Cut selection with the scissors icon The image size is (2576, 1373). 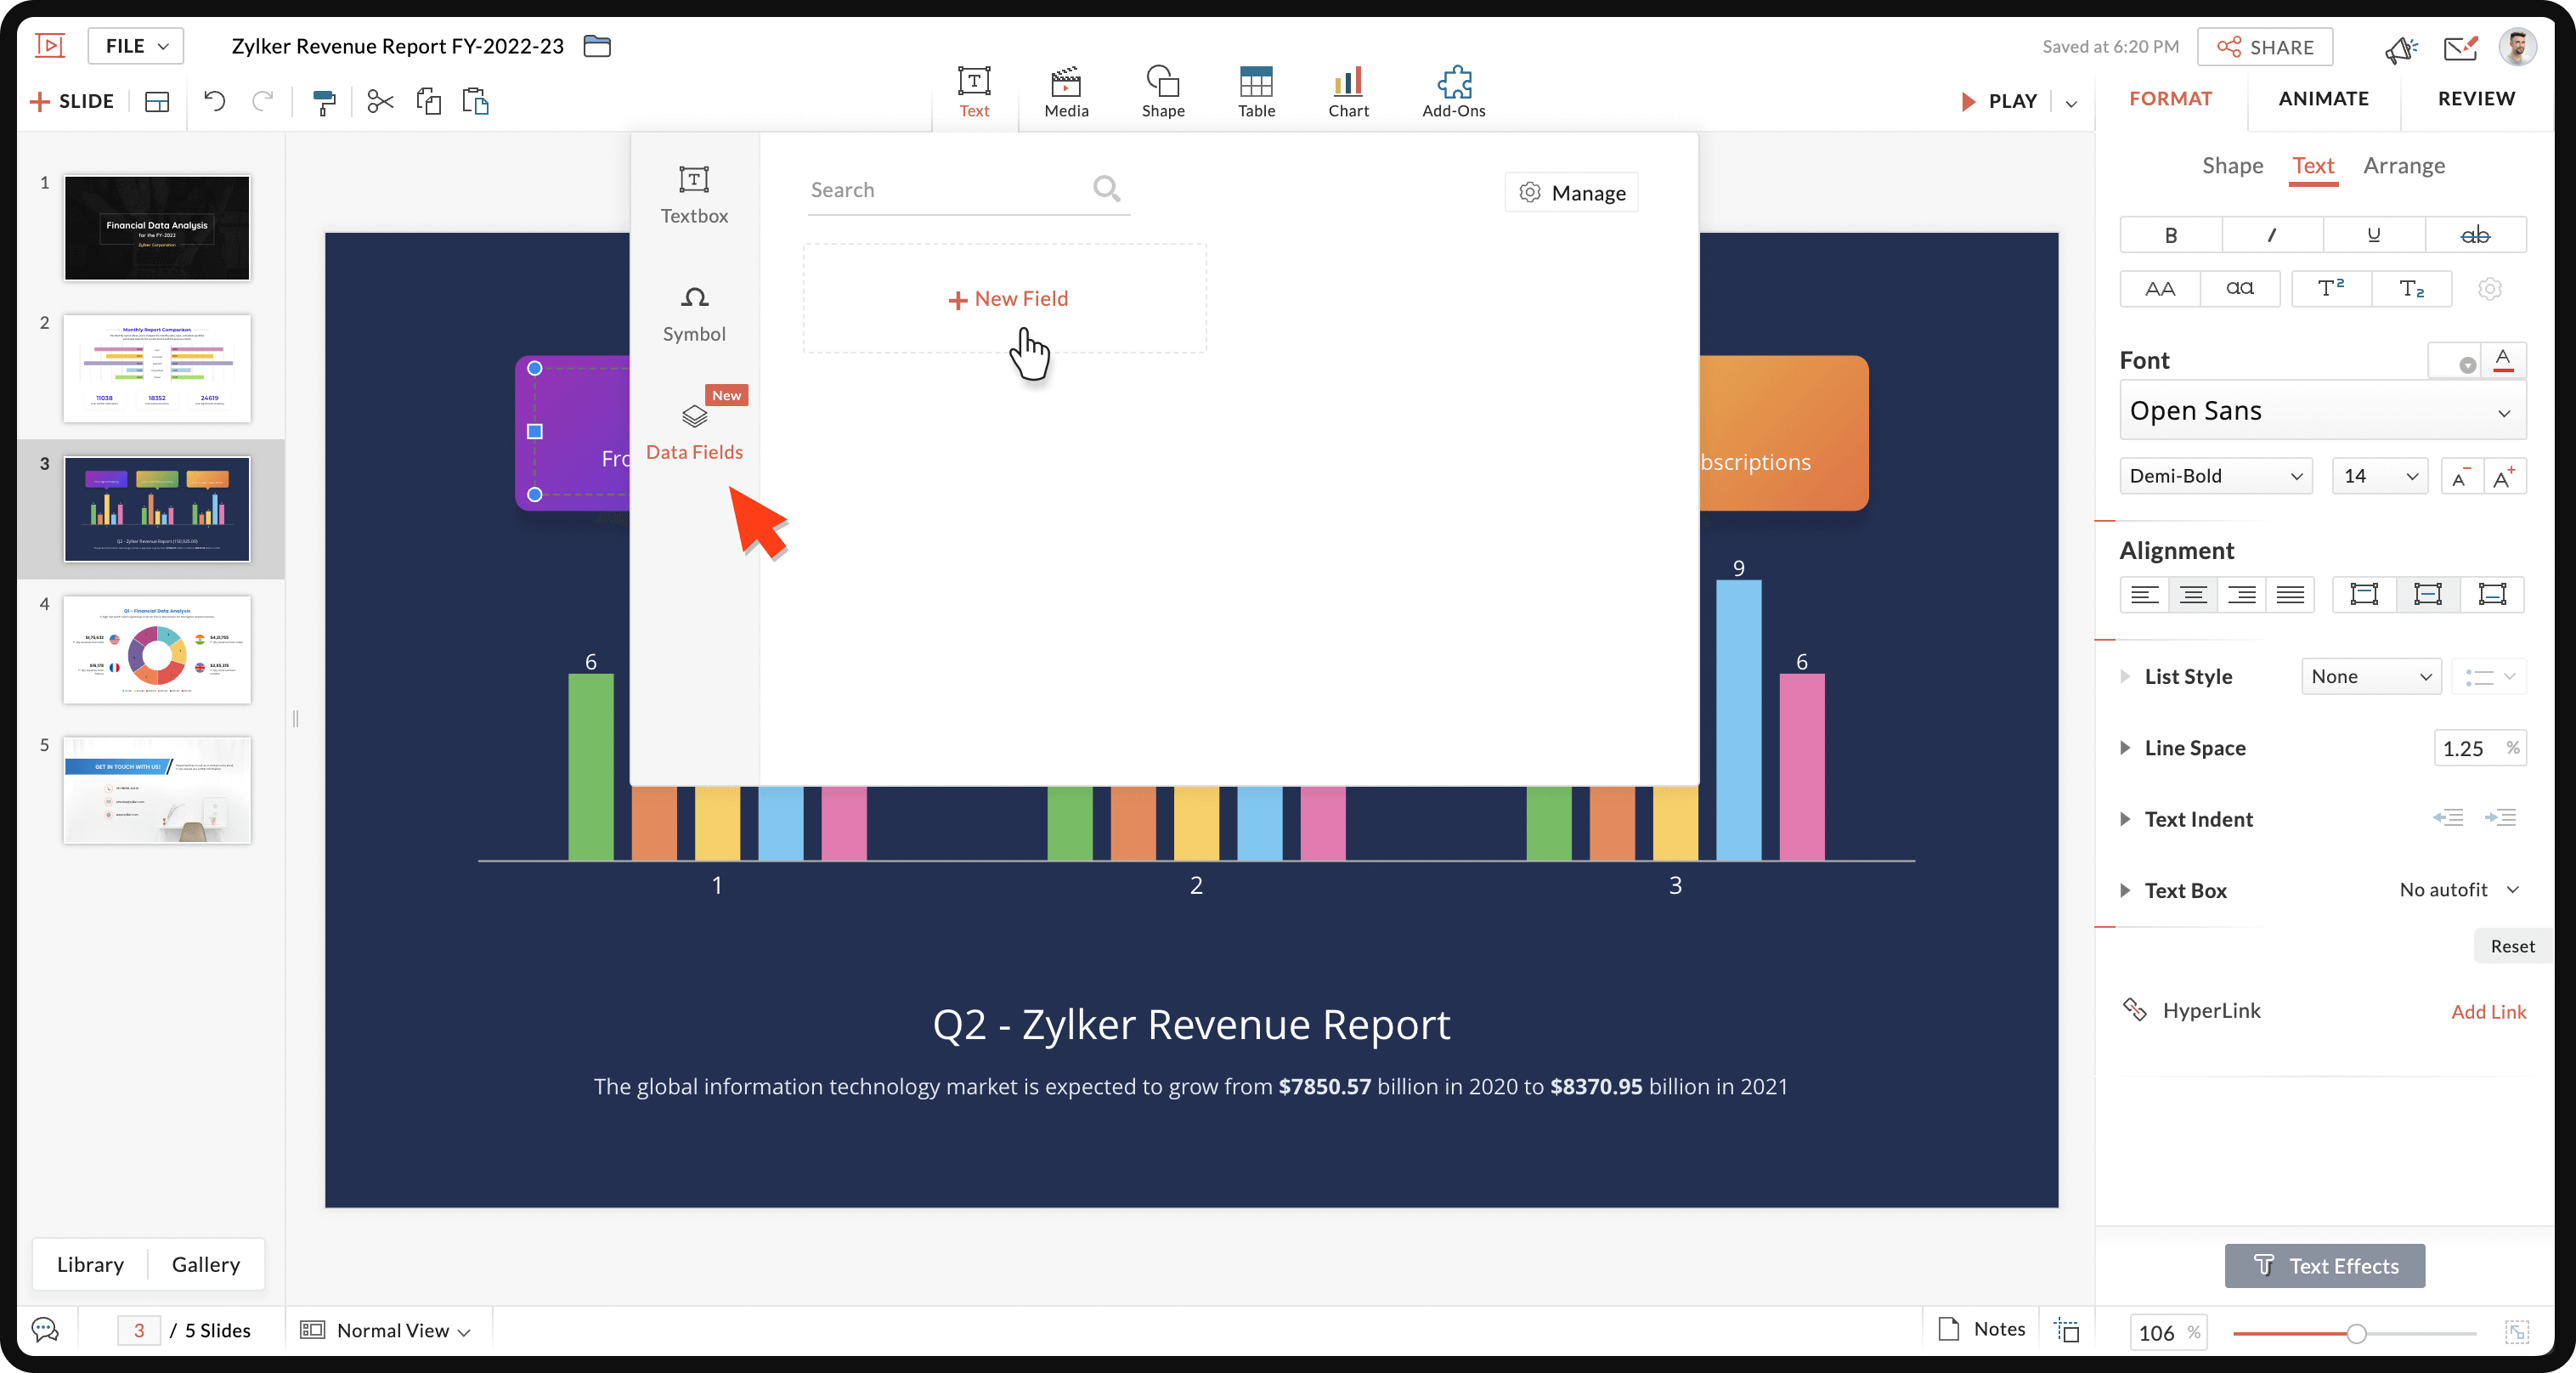(x=380, y=101)
